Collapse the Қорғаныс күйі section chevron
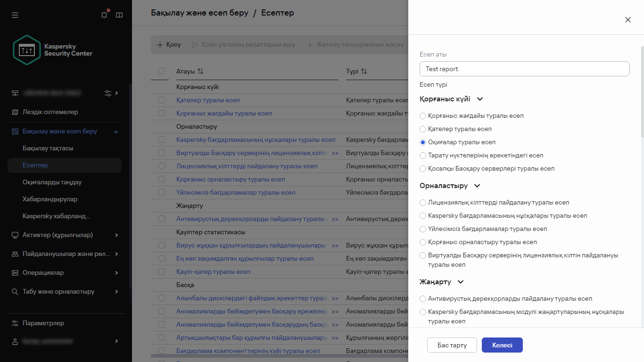This screenshot has width=644, height=362. point(480,99)
